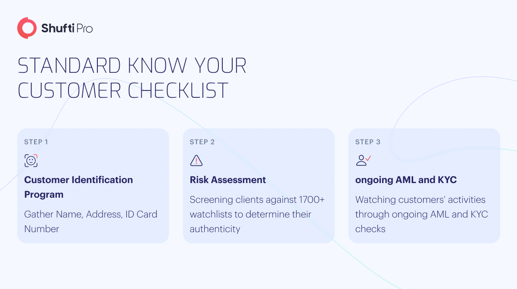Open the Step 3 card
Screen dimensions: 517x289
(424, 186)
